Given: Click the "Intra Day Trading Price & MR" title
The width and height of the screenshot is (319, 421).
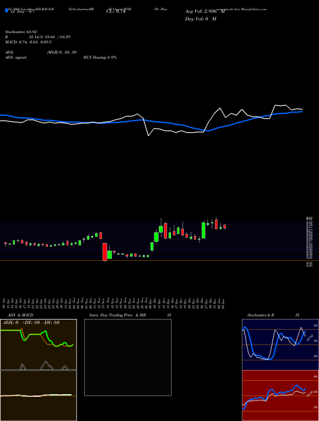Looking at the screenshot, I should tap(117, 315).
